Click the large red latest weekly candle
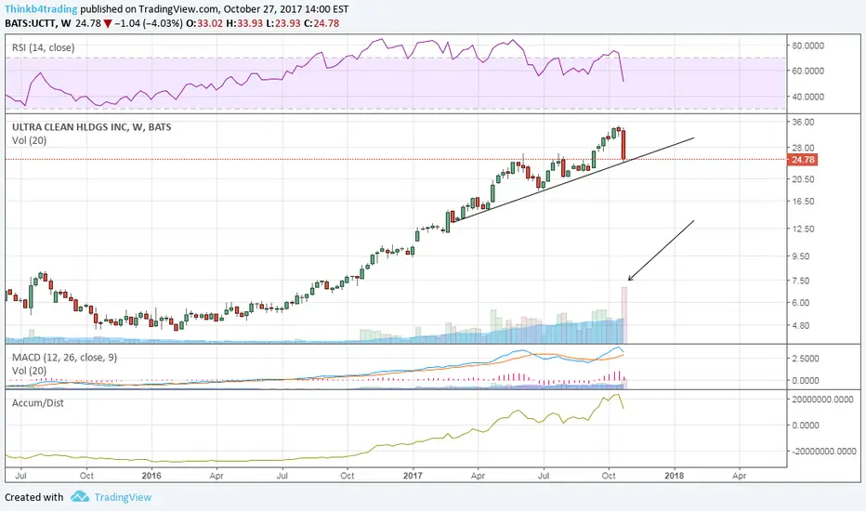Screen dimensions: 866x511 624,145
